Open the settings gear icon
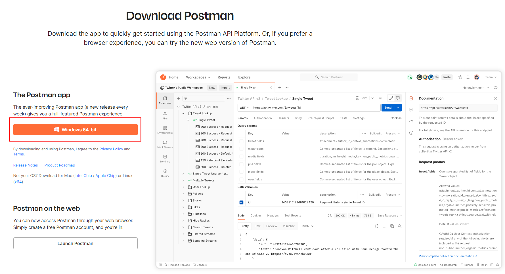This screenshot has width=505, height=274. (460, 77)
